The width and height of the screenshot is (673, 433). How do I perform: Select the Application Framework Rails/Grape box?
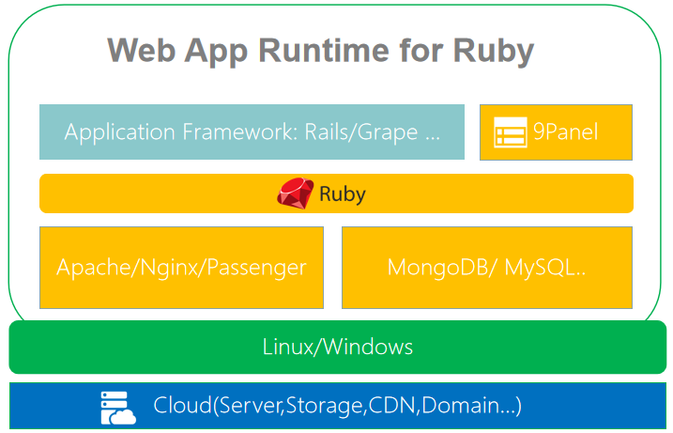[252, 131]
